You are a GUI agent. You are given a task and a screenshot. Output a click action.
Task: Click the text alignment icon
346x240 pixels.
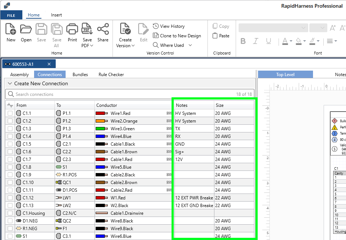click(x=330, y=41)
